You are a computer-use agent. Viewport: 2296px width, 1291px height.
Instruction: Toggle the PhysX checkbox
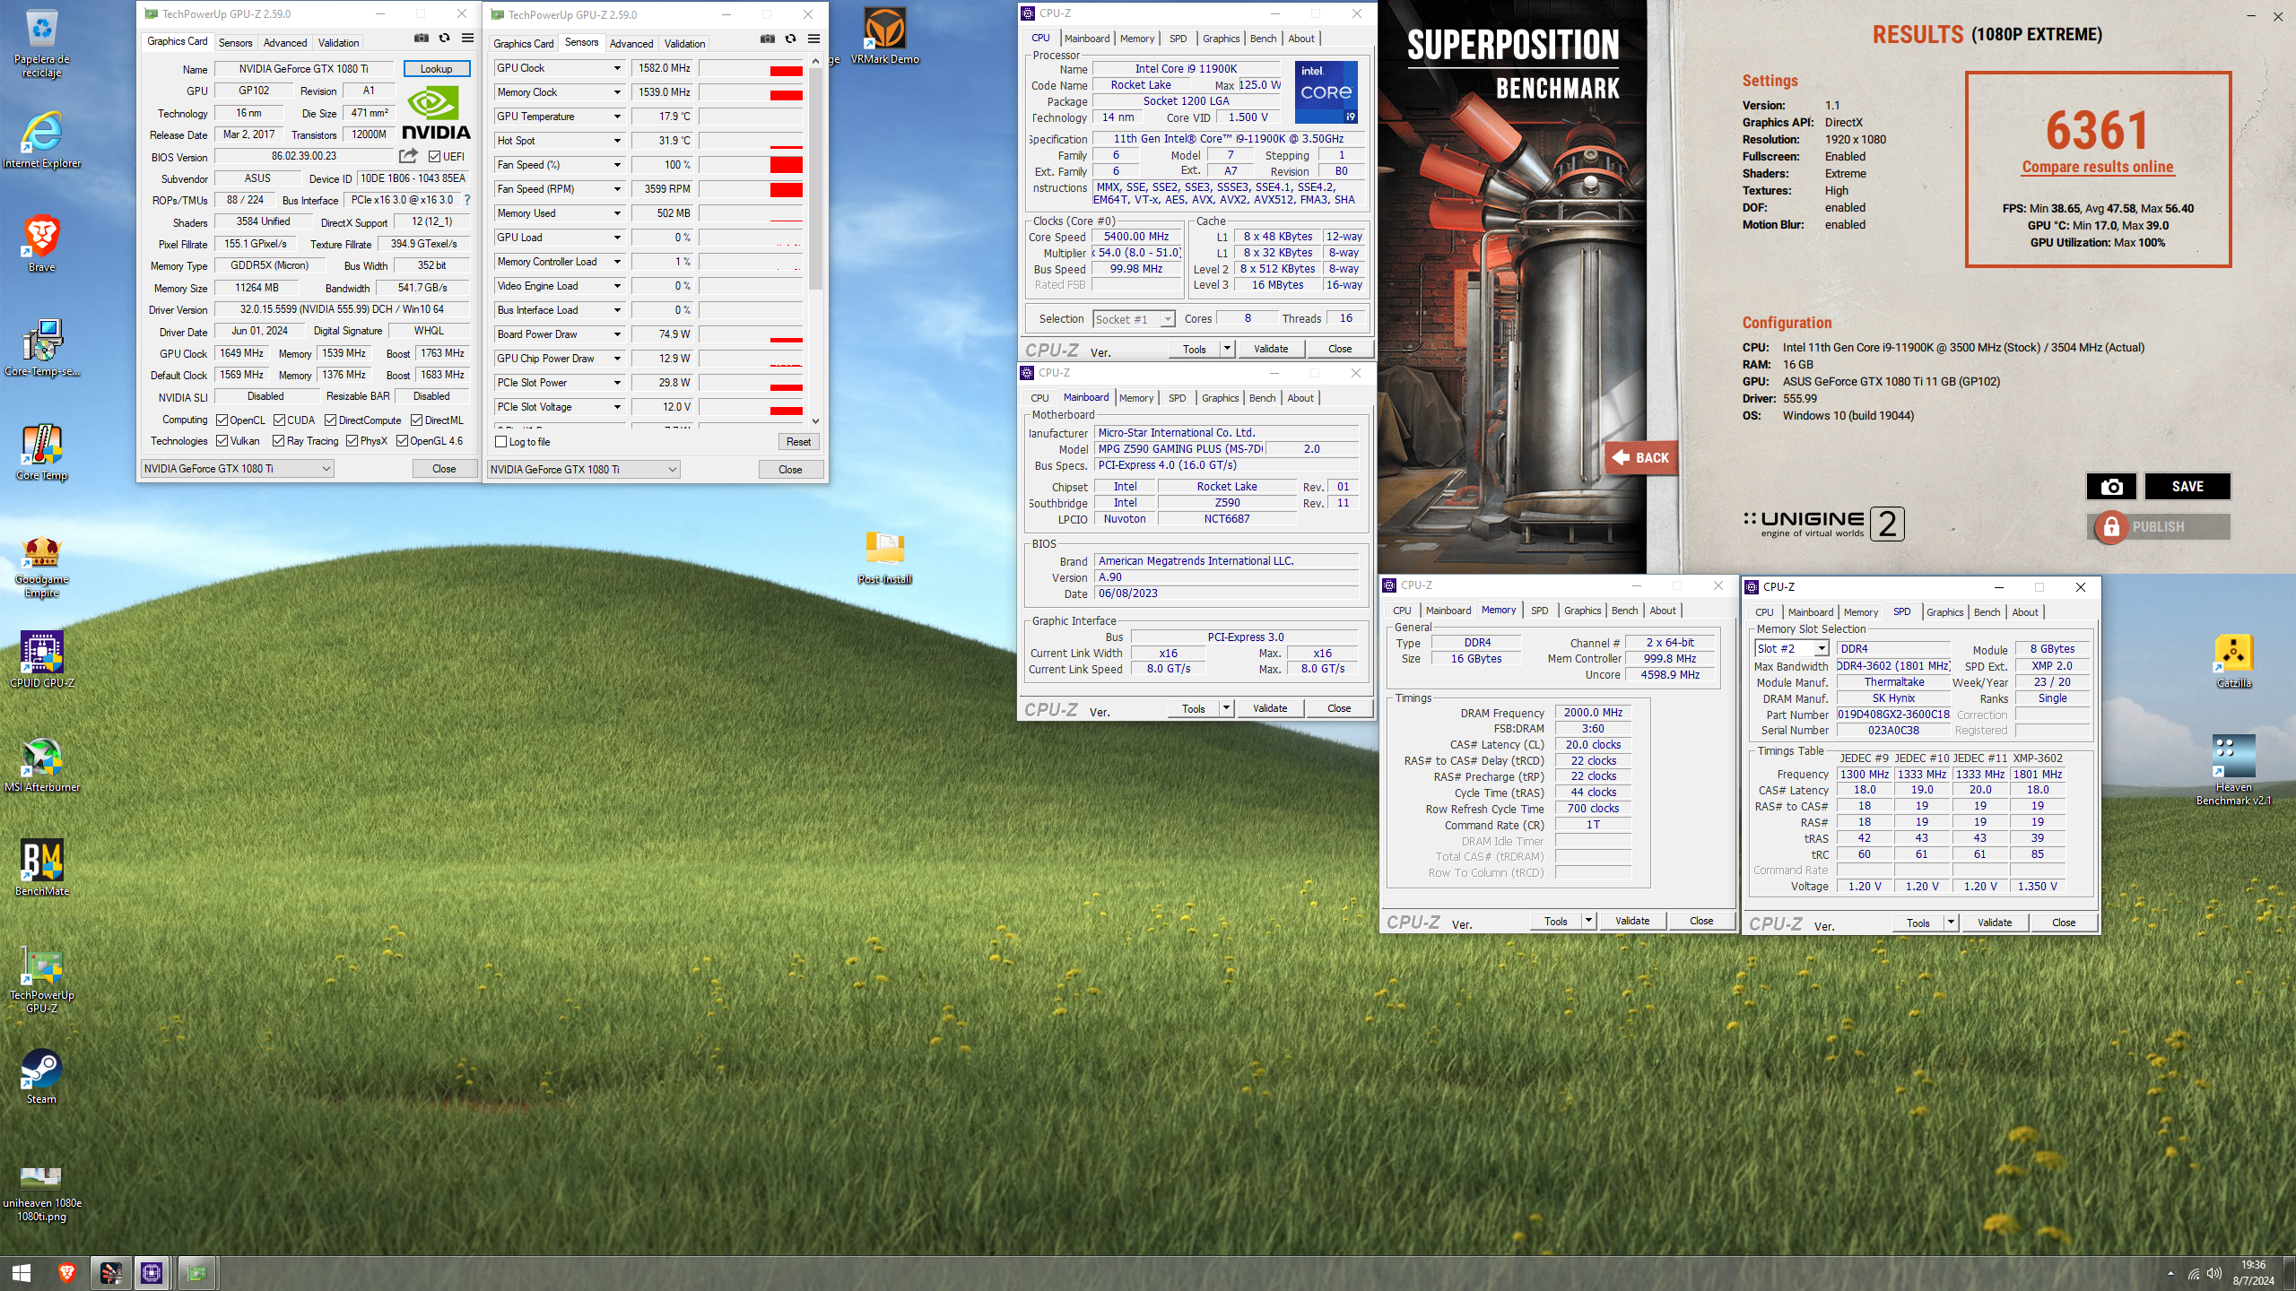coord(352,440)
